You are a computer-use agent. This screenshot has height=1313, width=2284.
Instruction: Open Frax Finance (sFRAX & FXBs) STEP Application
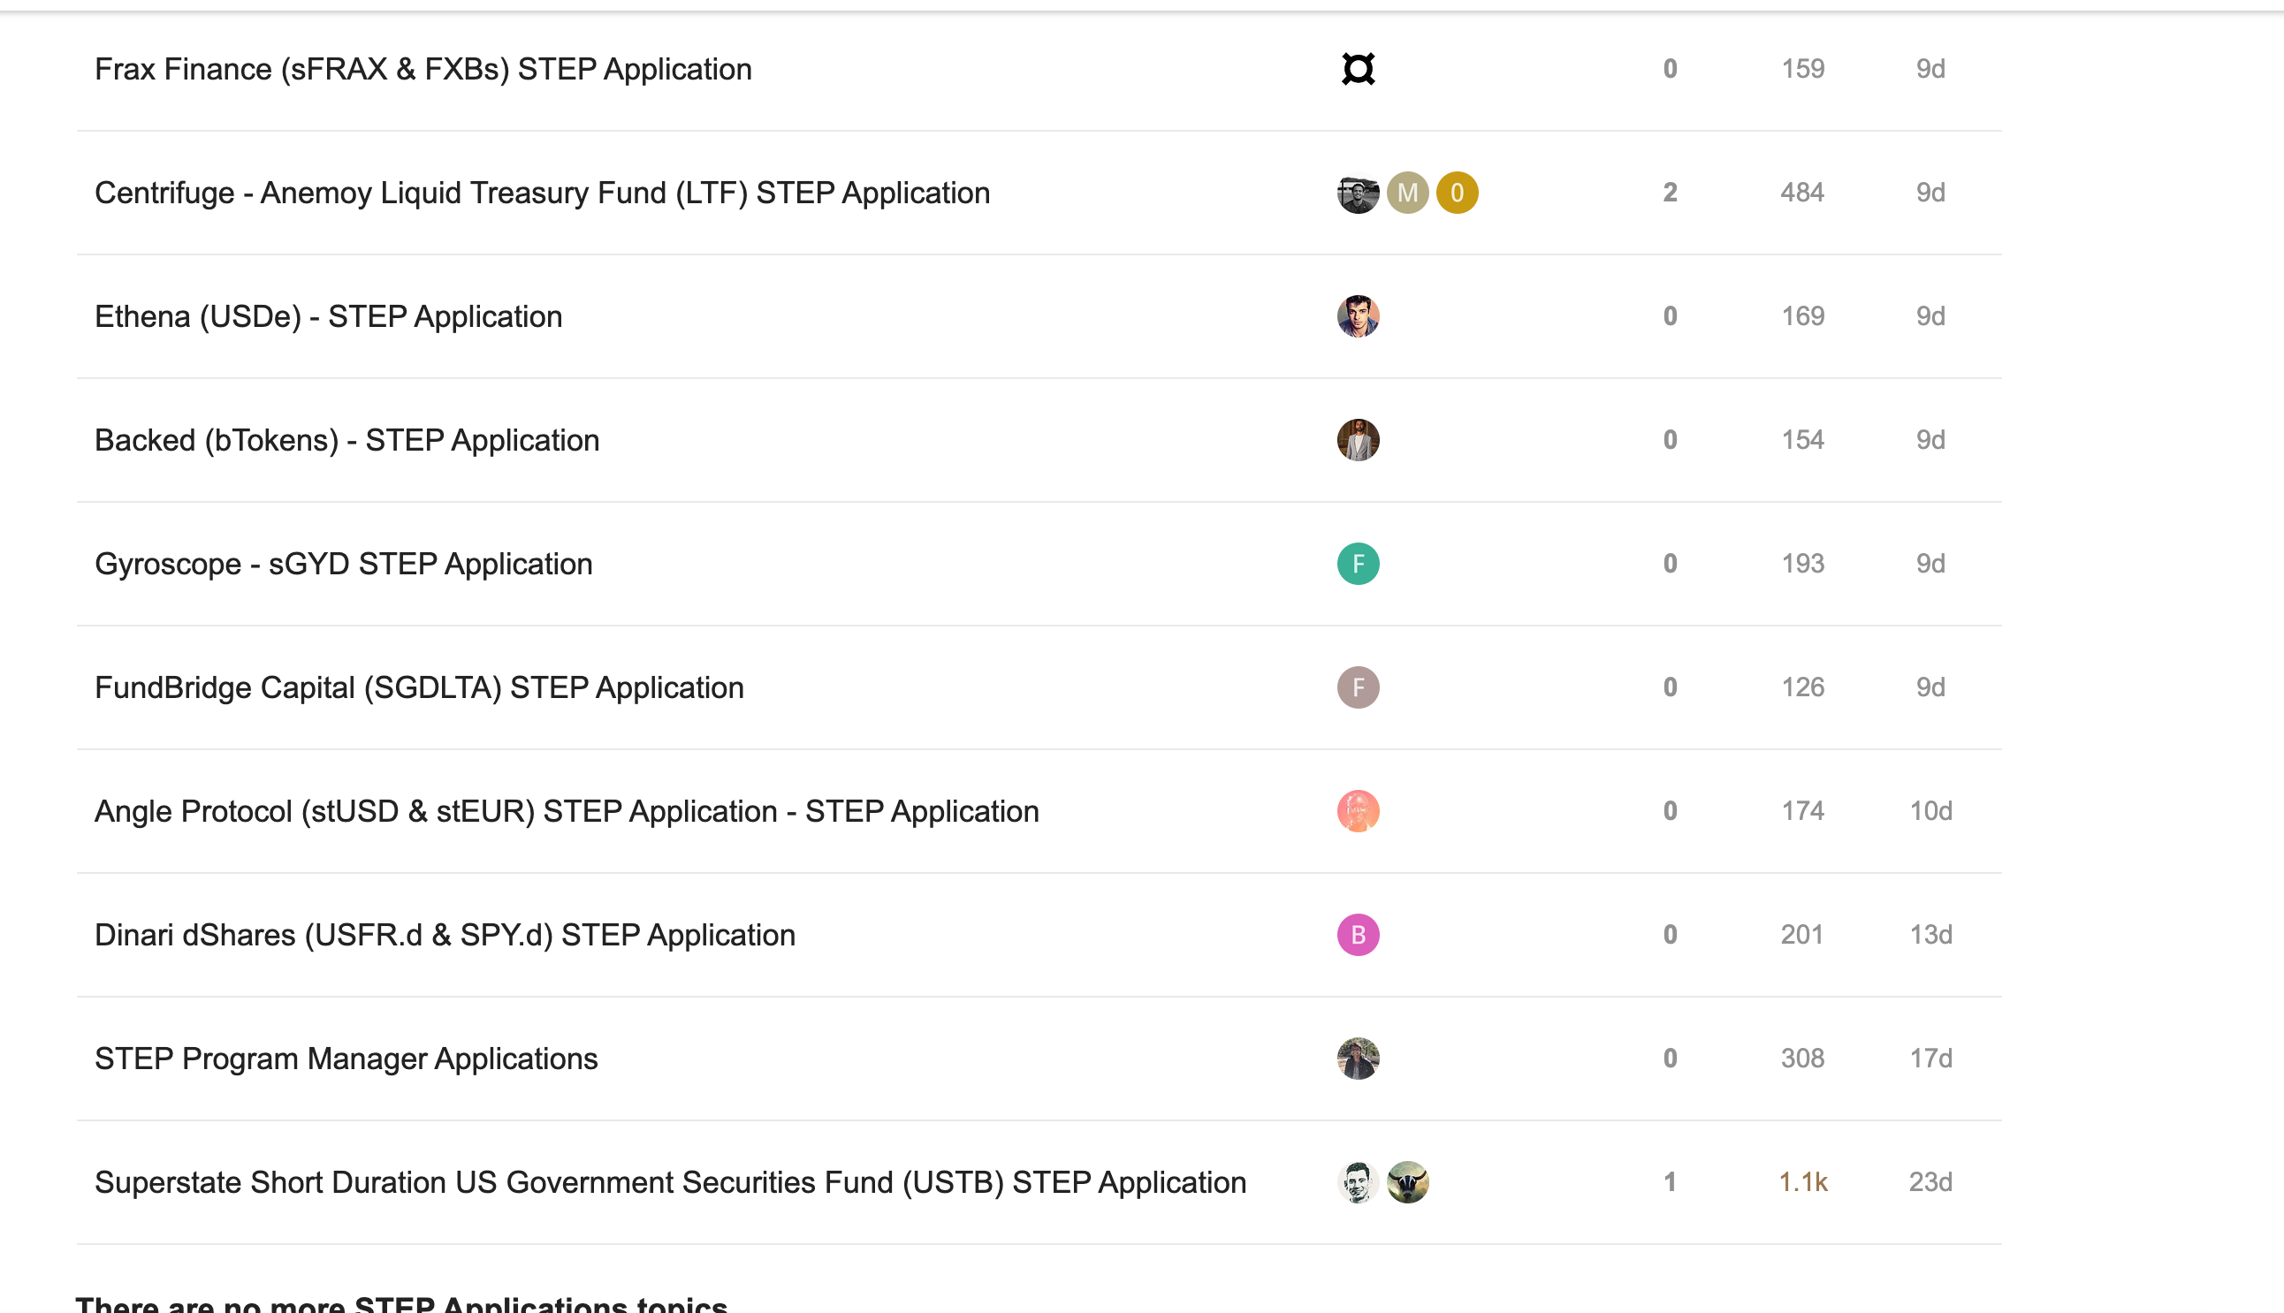pos(423,70)
